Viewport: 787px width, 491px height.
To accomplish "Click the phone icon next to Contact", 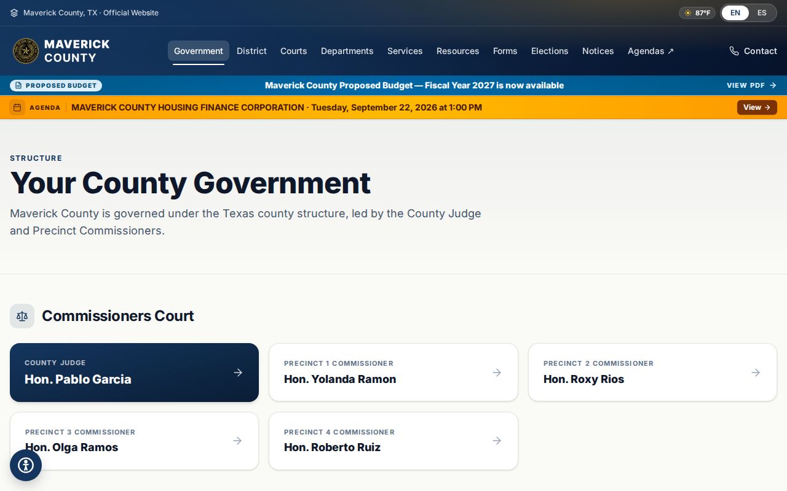I will 734,51.
